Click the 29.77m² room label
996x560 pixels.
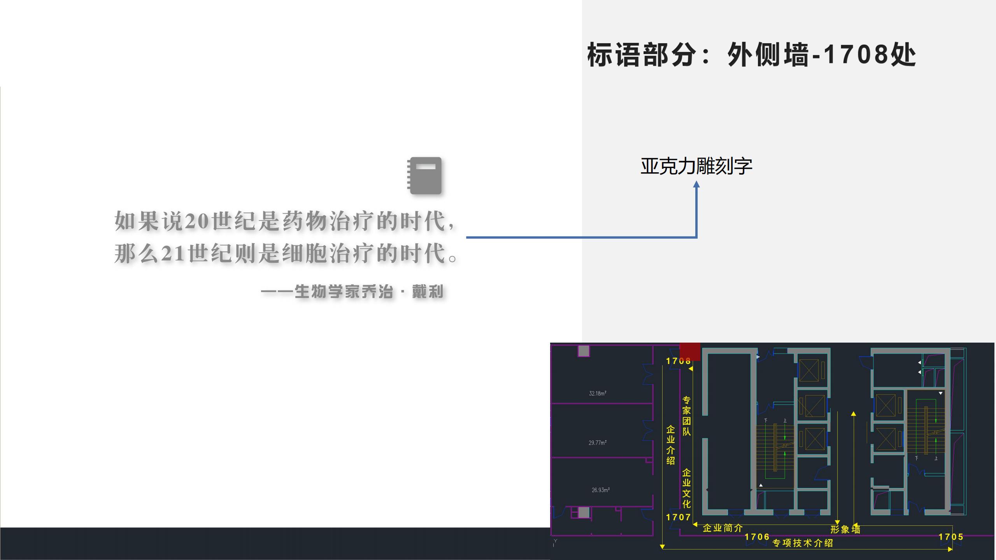click(x=597, y=443)
